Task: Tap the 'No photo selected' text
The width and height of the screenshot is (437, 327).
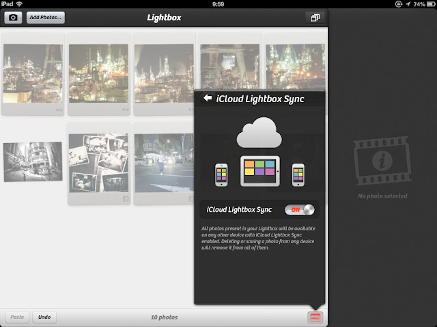Action: point(382,196)
